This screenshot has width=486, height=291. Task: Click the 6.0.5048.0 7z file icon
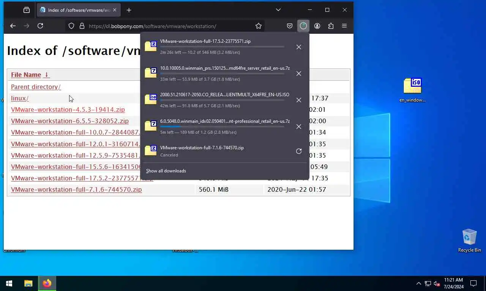click(x=151, y=126)
